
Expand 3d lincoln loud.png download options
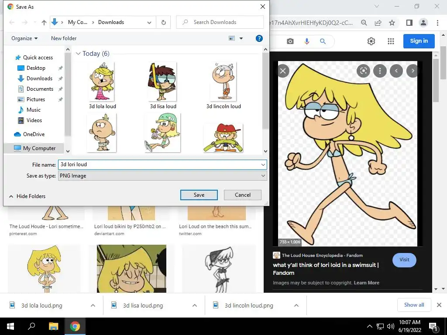point(296,305)
